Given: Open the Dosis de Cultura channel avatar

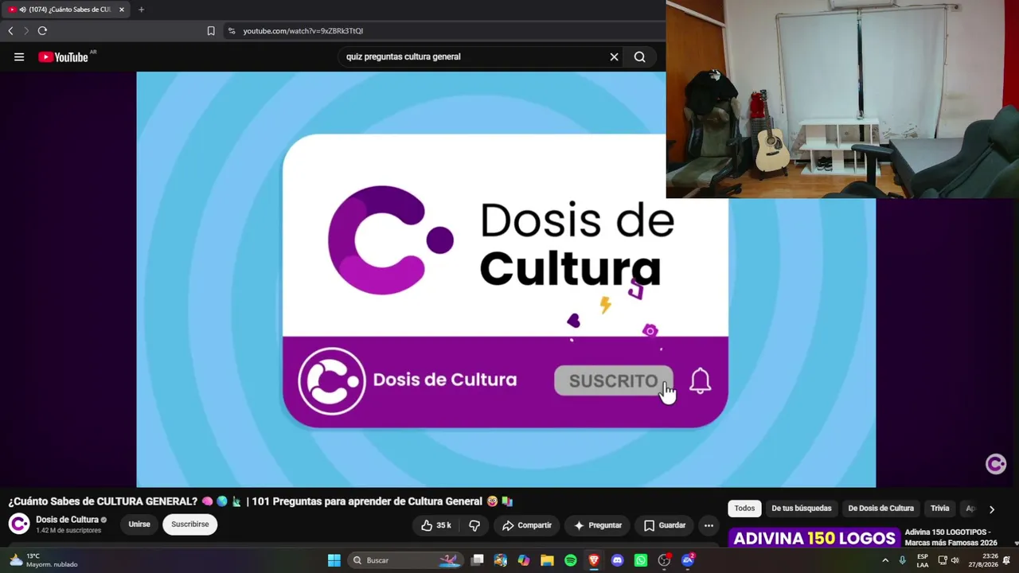Looking at the screenshot, I should click(19, 524).
